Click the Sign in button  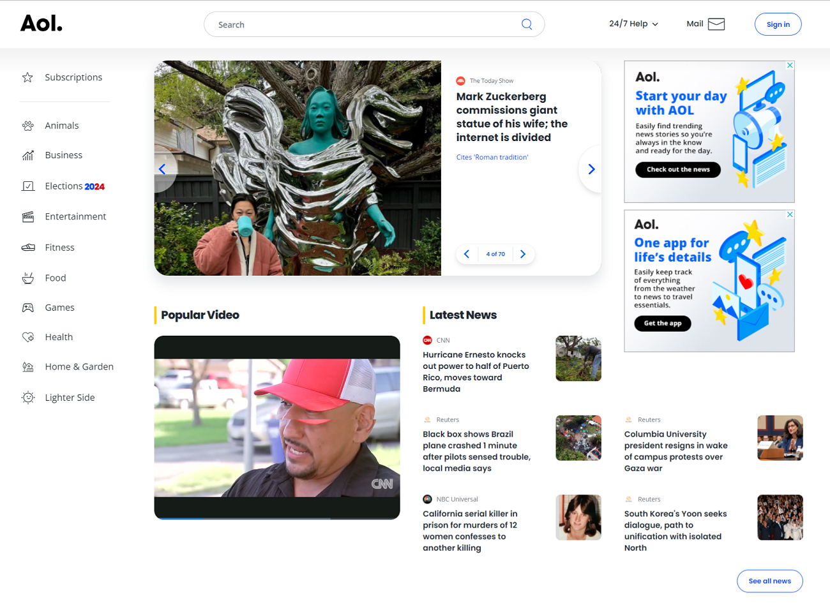coord(778,24)
